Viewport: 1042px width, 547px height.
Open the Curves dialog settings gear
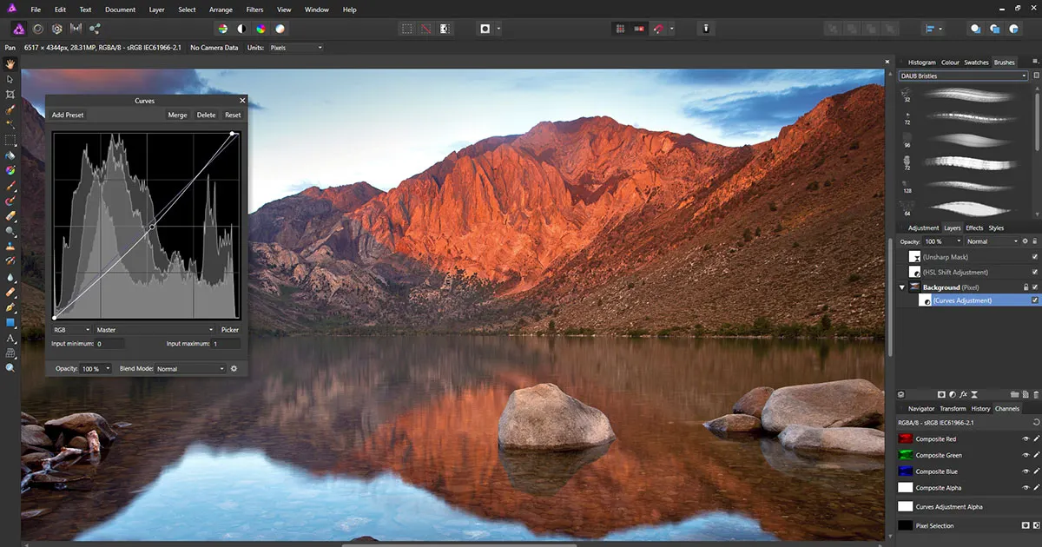234,369
